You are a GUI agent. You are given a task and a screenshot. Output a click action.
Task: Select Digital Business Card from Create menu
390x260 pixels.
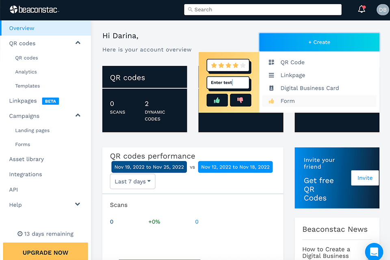pyautogui.click(x=319, y=88)
